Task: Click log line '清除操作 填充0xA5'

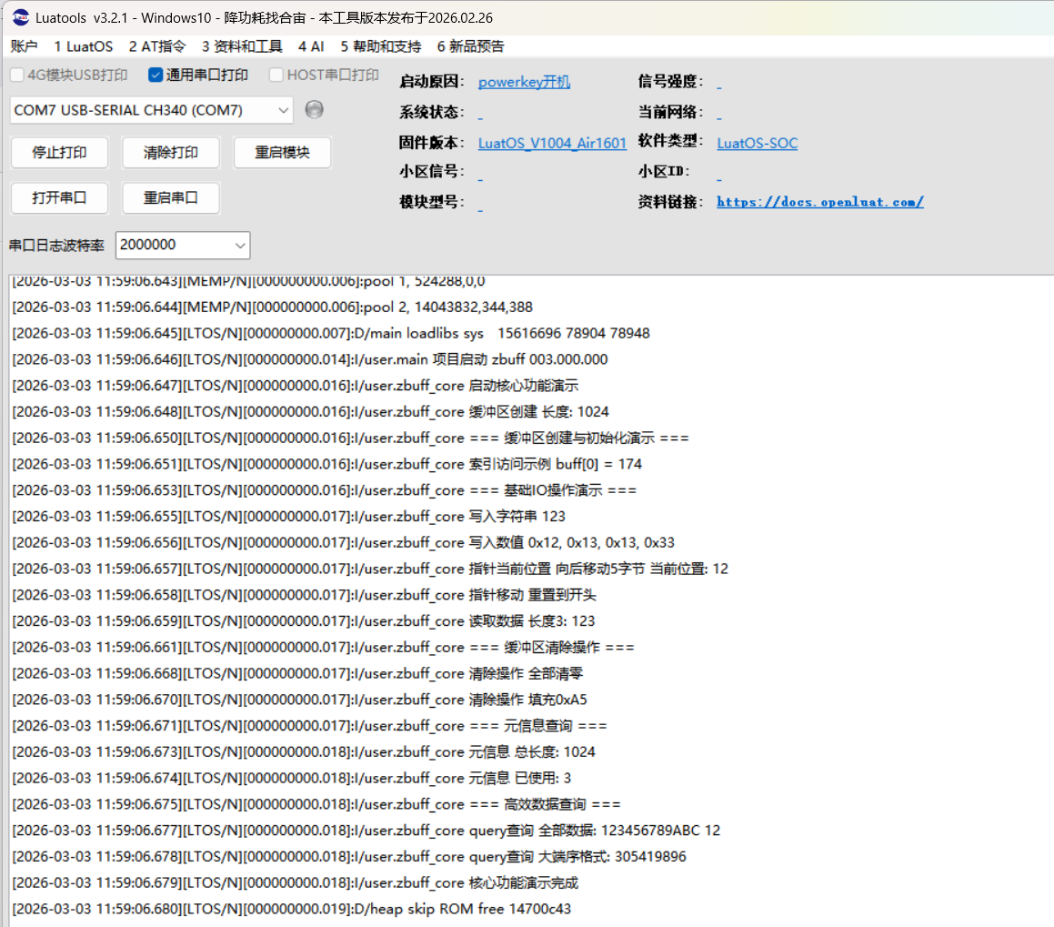Action: [x=300, y=700]
